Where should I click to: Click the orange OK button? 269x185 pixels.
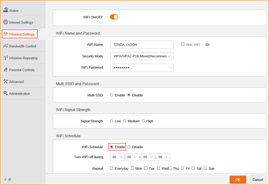(x=238, y=179)
